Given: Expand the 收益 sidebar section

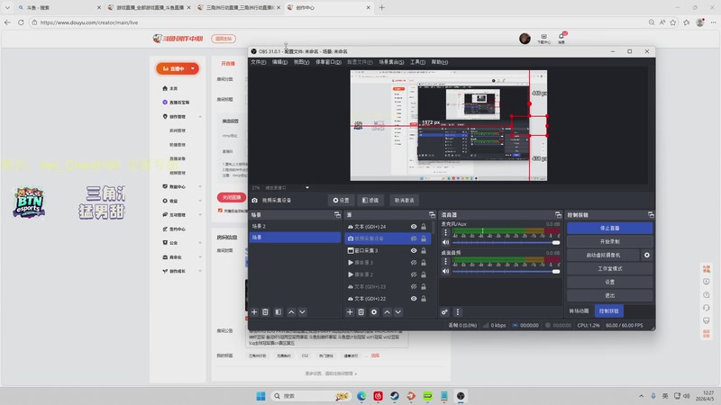Looking at the screenshot, I should (200, 201).
